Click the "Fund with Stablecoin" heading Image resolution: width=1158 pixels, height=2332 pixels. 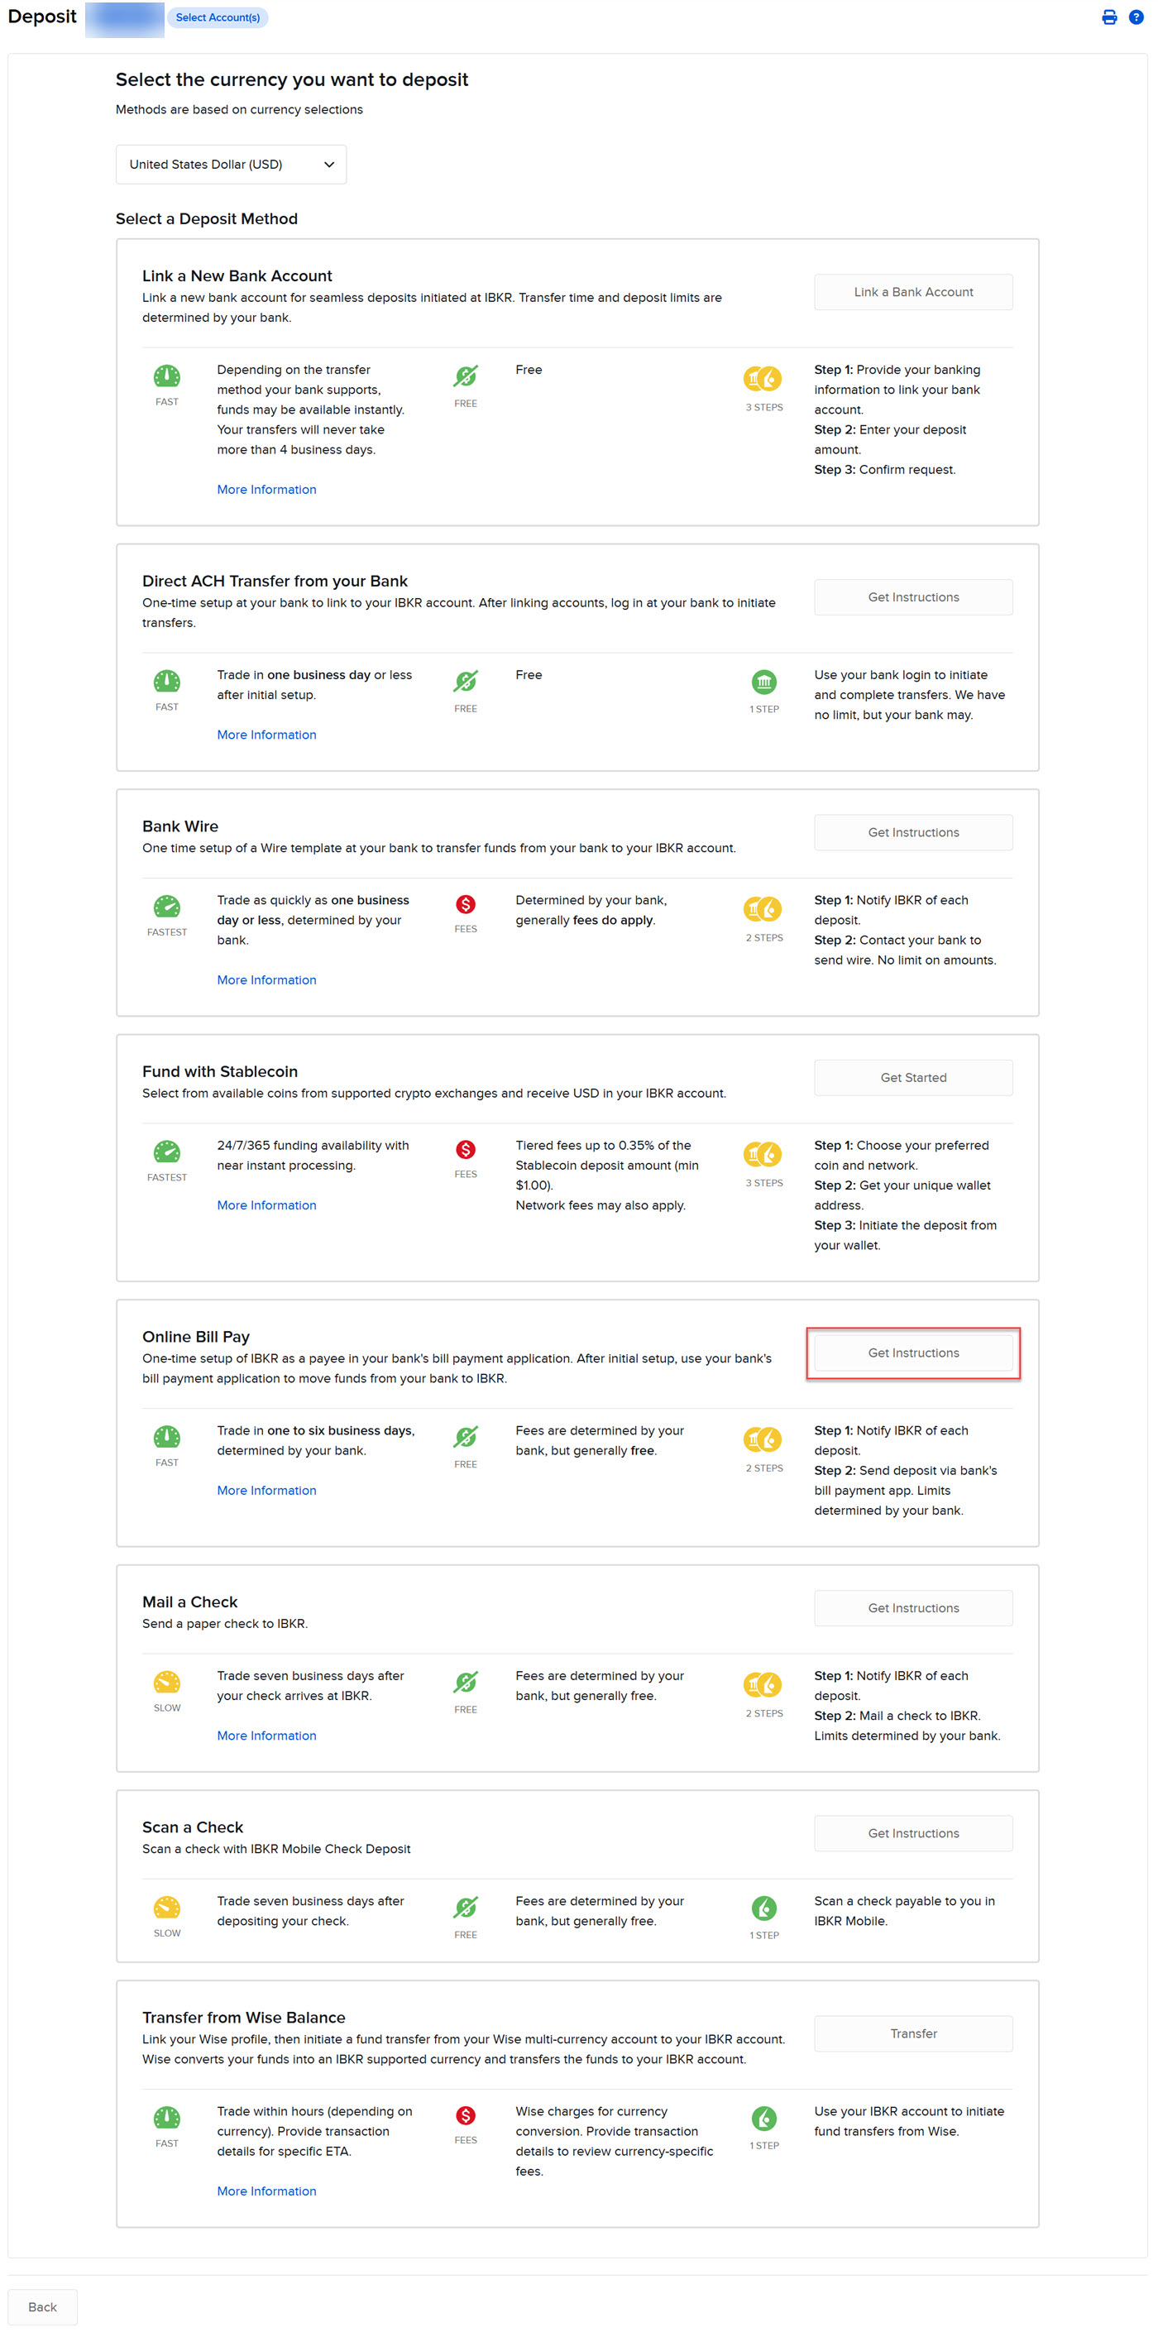tap(220, 1072)
